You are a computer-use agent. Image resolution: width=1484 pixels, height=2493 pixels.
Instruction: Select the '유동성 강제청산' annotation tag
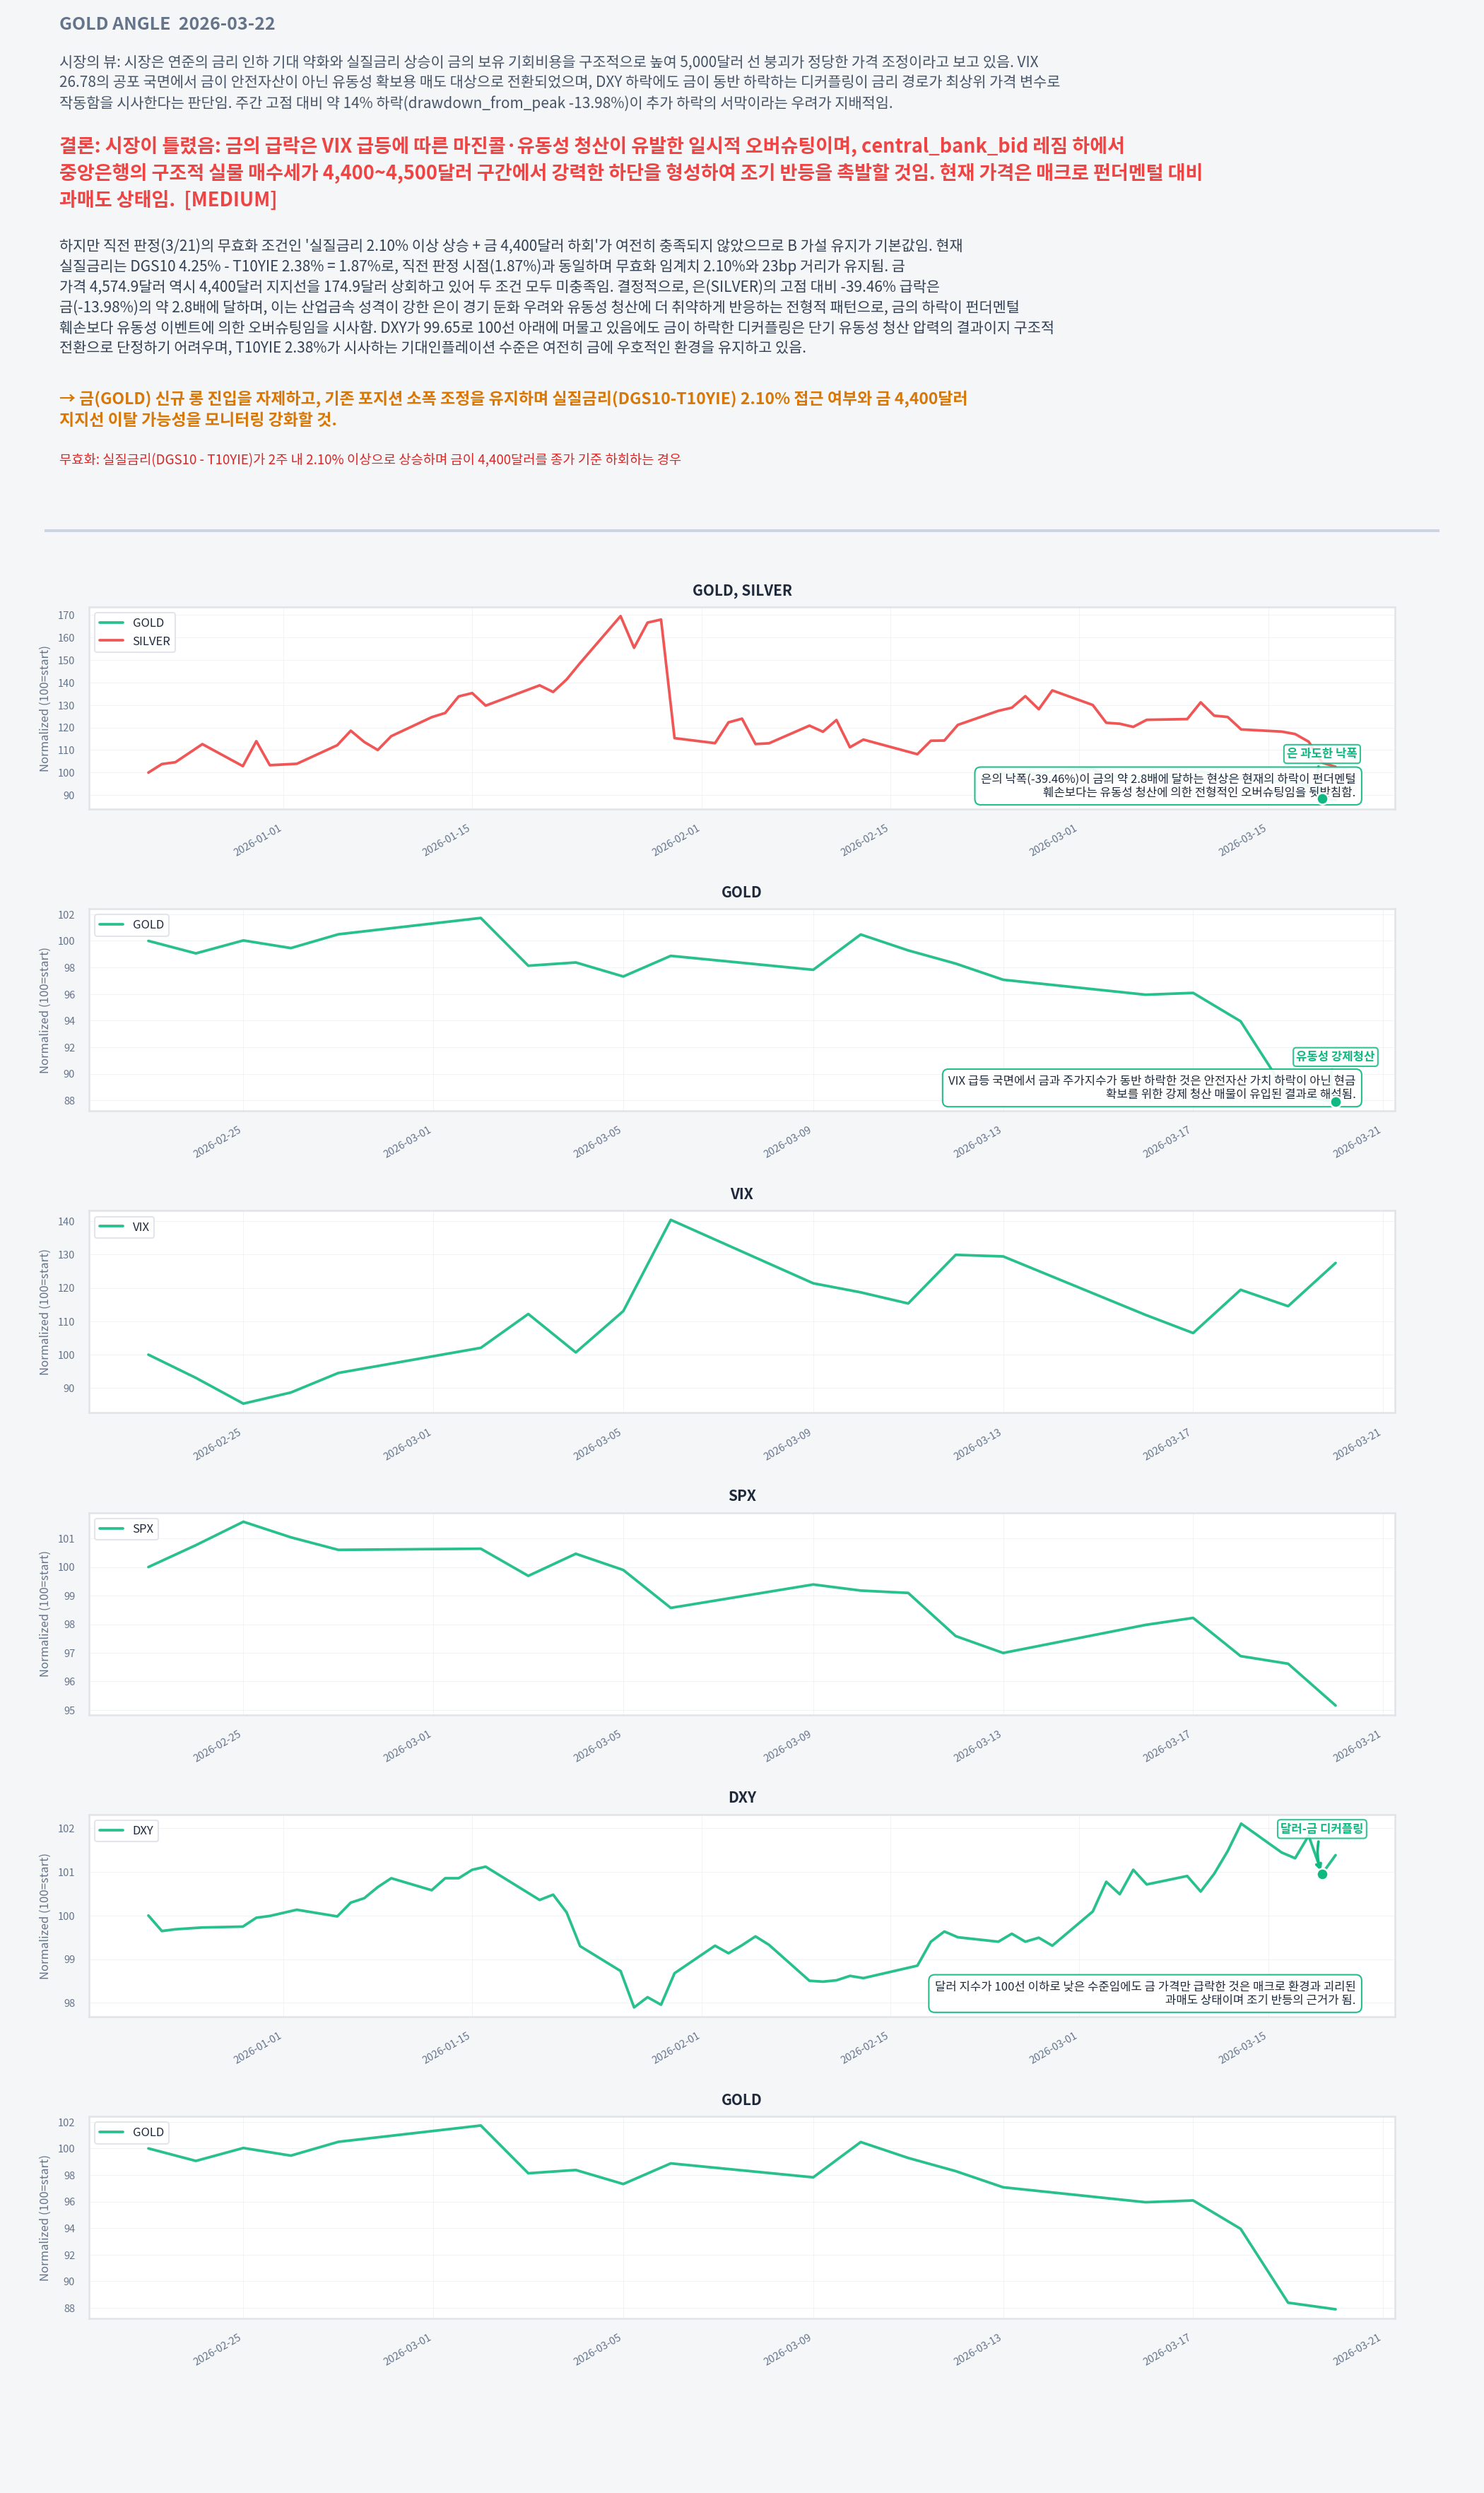click(1335, 1055)
